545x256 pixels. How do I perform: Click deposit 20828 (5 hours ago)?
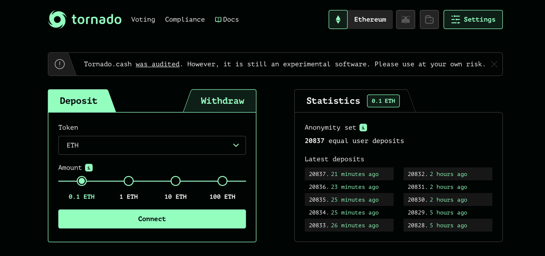448,225
